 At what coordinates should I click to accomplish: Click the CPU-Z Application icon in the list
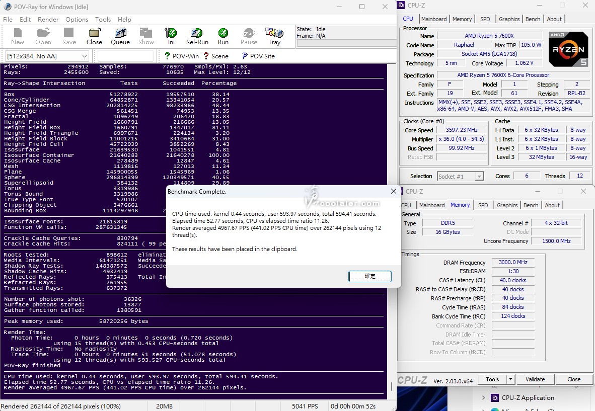pos(495,398)
